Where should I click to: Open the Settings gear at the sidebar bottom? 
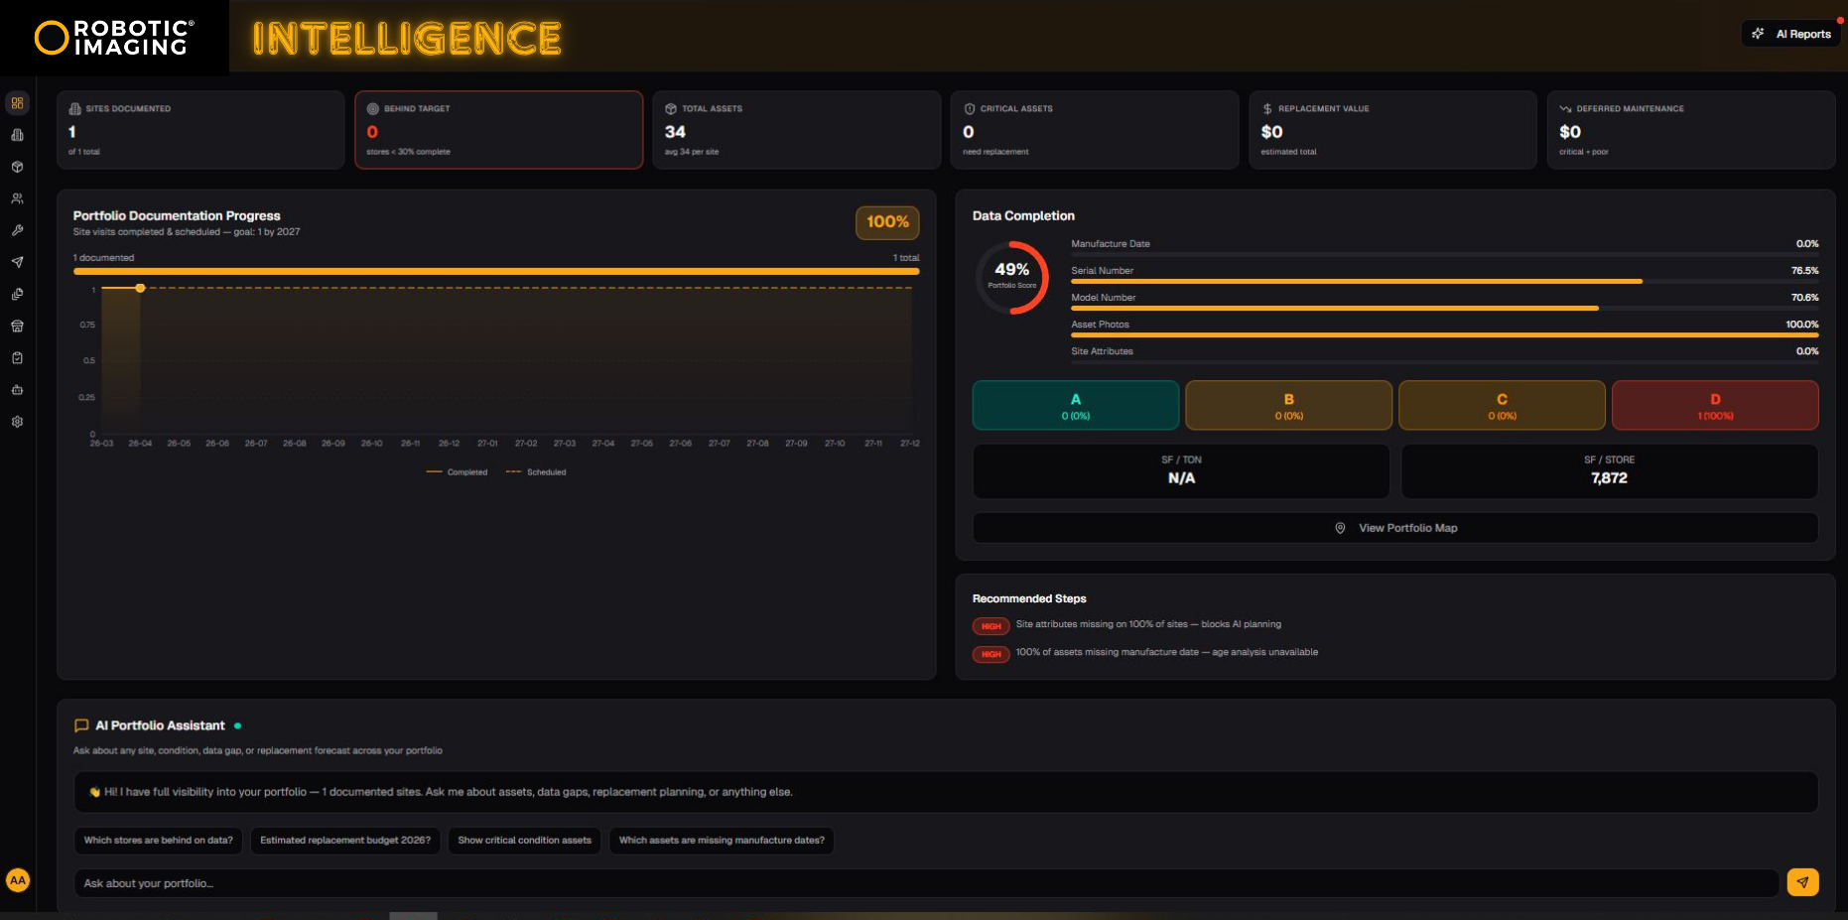[x=17, y=421]
